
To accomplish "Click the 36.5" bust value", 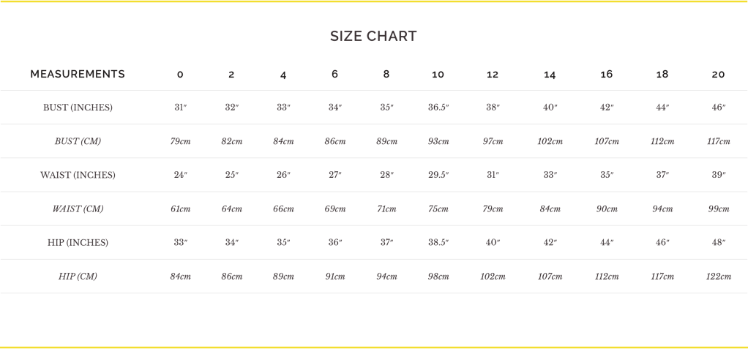I will tap(438, 108).
